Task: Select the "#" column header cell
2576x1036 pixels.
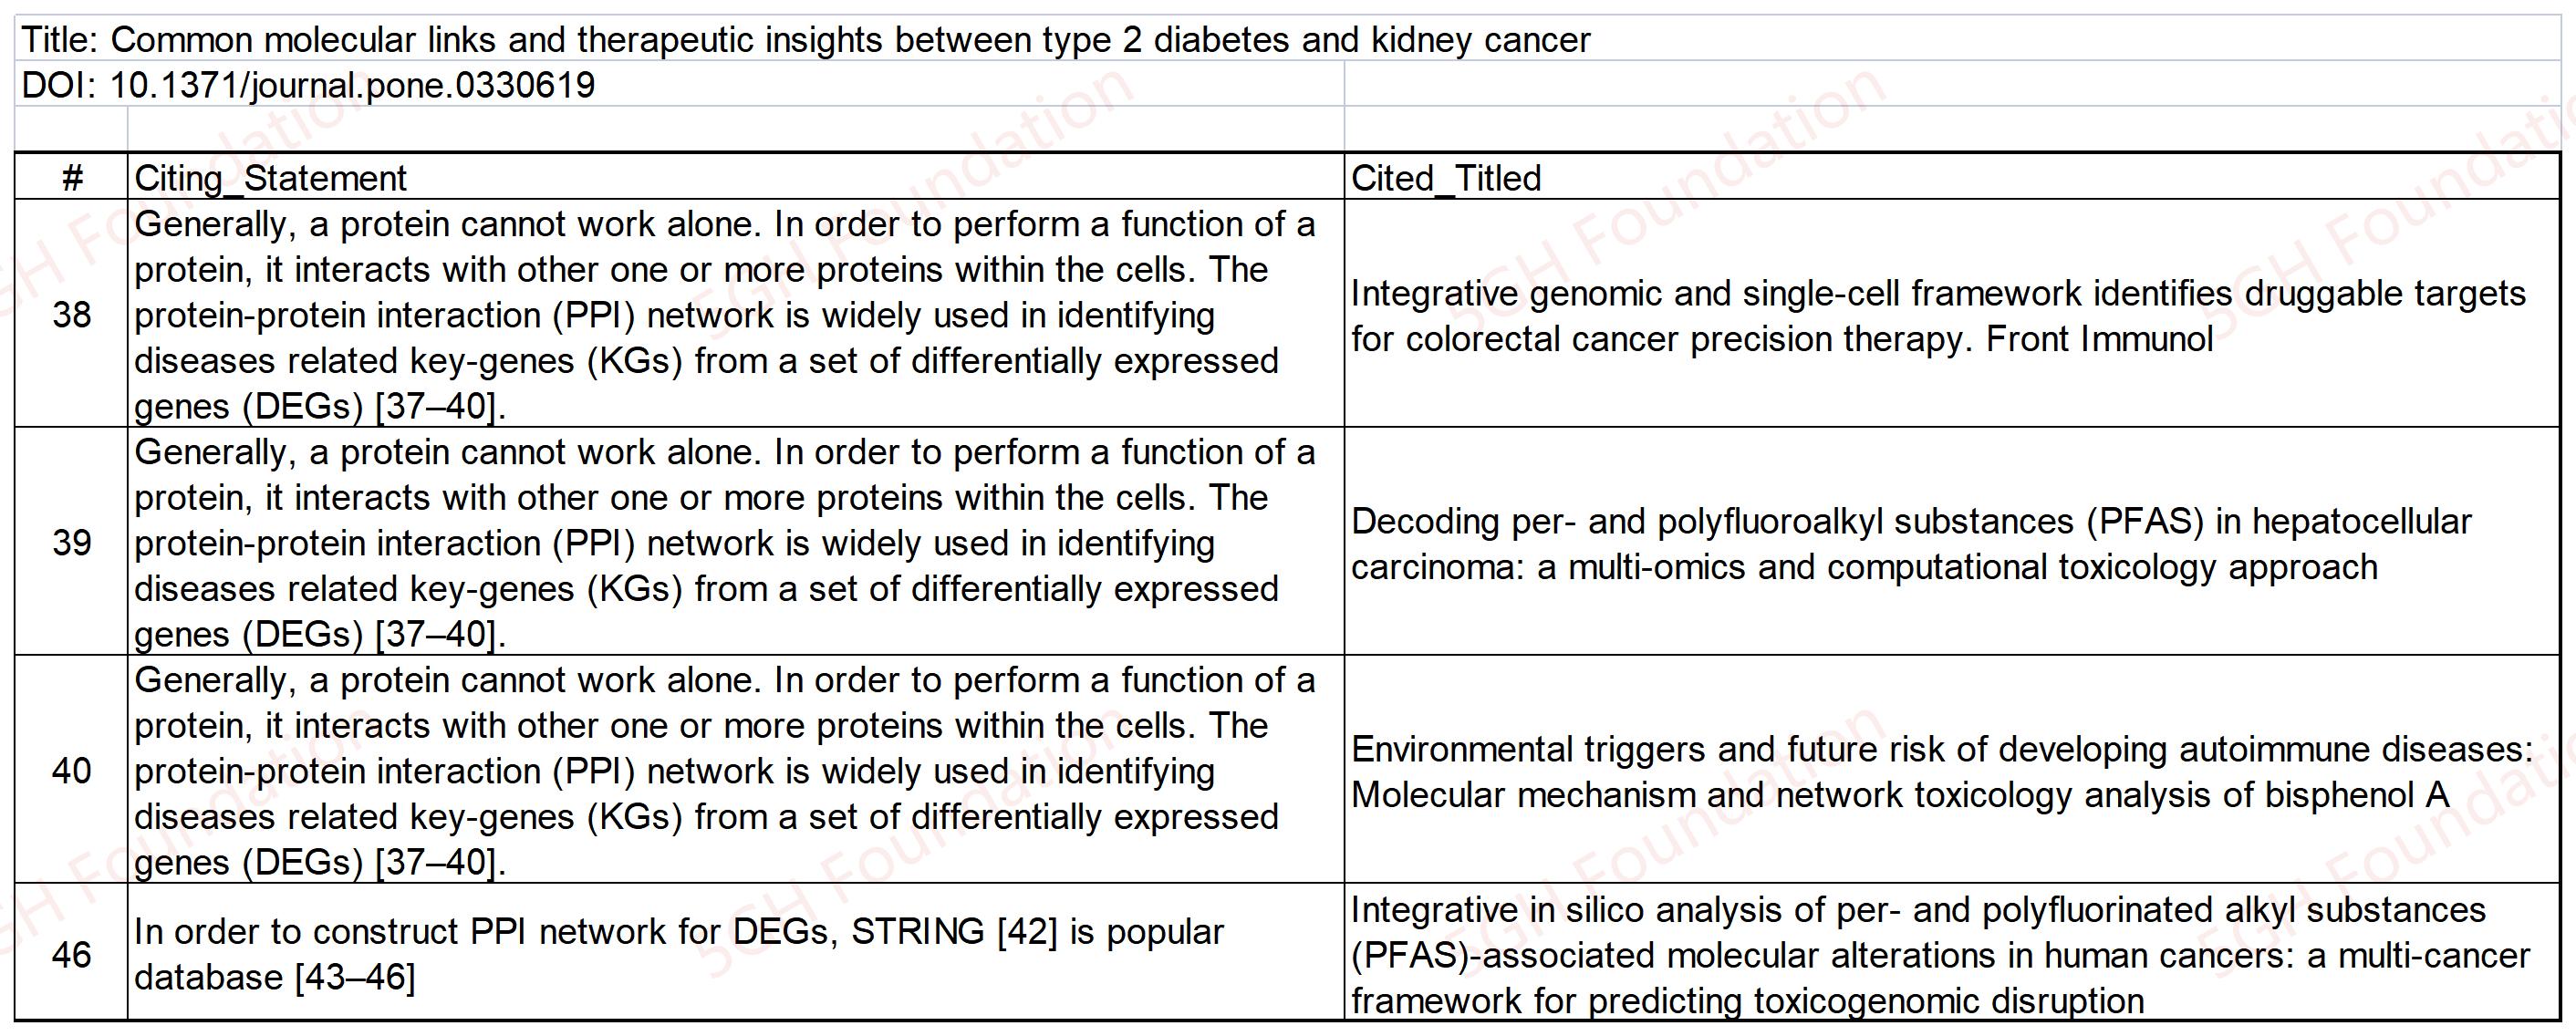Action: pos(71,178)
